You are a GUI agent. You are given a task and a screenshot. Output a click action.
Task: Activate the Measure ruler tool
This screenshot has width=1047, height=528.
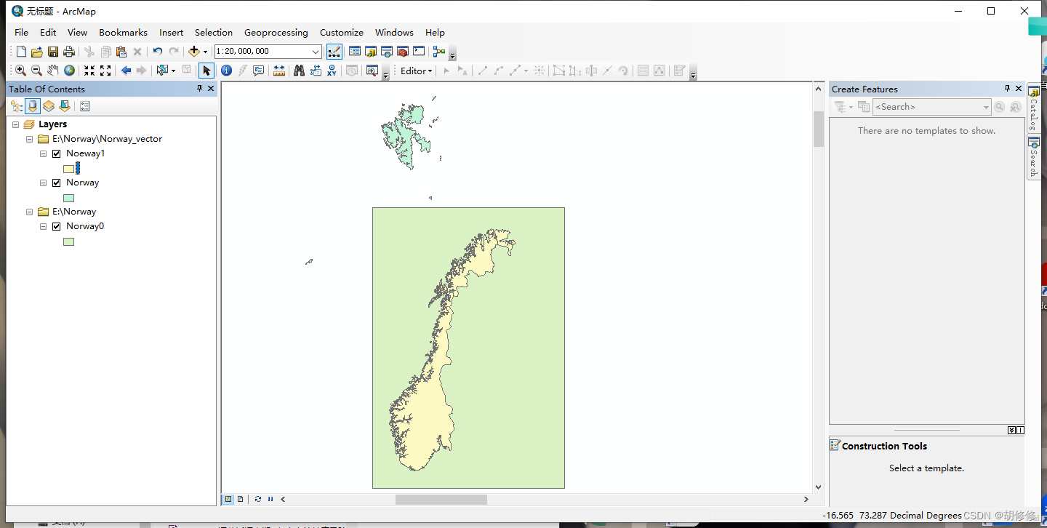click(278, 71)
